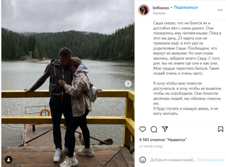Open comments via speech bubble icon
The width and height of the screenshot is (226, 167).
click(x=154, y=129)
